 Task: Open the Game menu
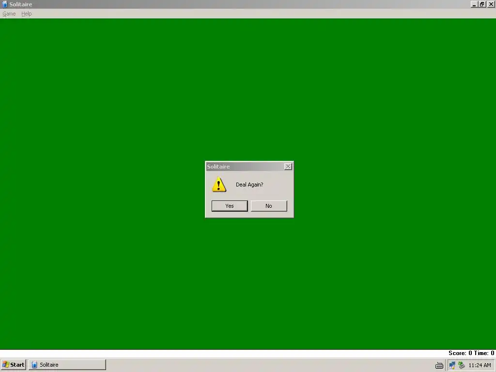pos(9,14)
